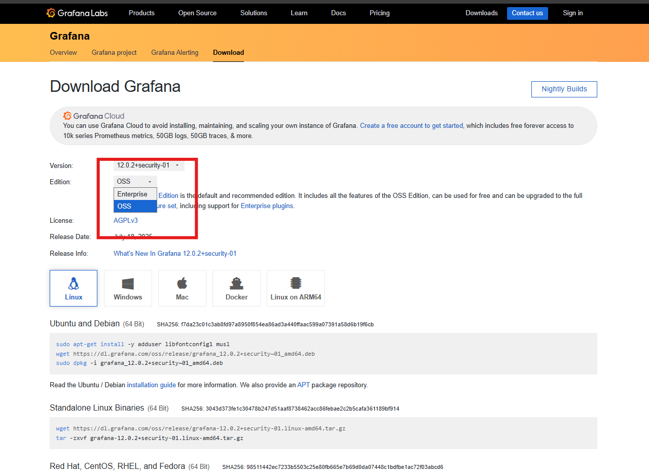Choose OSS in the Edition list
Screen dimensions: 649x473
(x=135, y=206)
